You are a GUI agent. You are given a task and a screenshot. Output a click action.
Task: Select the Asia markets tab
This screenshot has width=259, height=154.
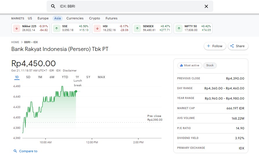pyautogui.click(x=58, y=18)
